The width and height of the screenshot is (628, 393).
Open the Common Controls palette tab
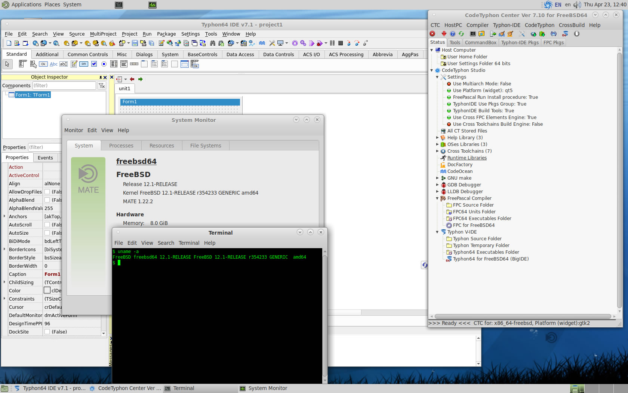pos(88,54)
